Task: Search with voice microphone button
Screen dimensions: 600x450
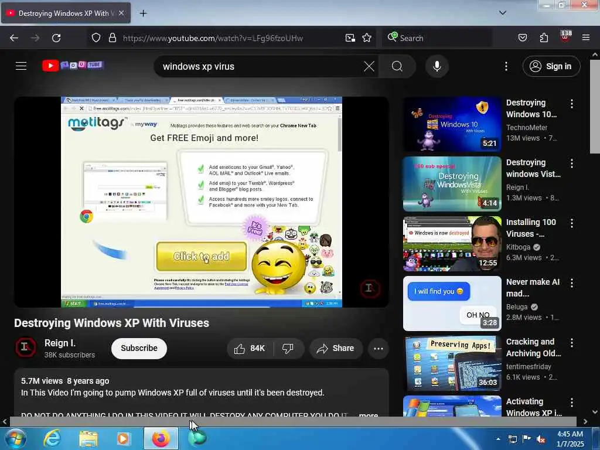Action: 437,66
